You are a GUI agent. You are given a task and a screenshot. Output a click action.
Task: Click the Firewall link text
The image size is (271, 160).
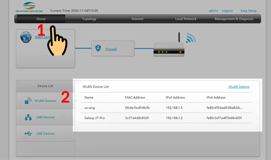[x=111, y=49]
